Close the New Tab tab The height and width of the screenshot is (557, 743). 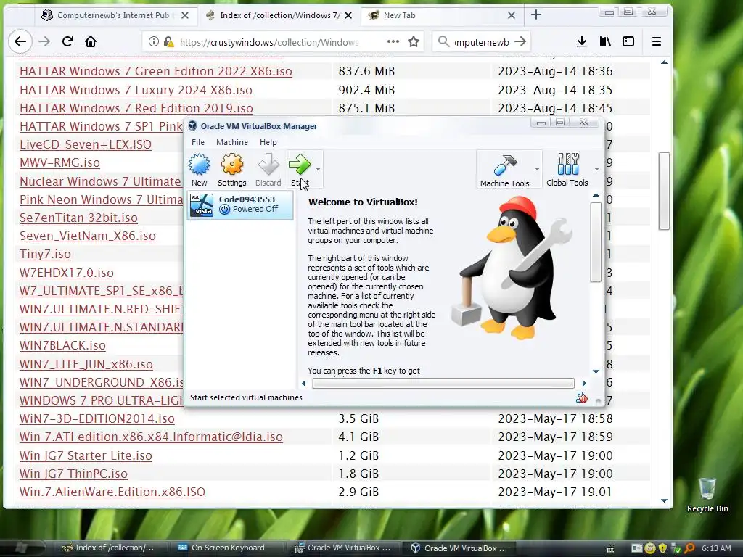[x=512, y=15]
